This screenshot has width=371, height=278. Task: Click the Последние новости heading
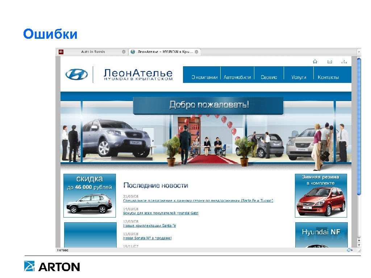coord(156,185)
